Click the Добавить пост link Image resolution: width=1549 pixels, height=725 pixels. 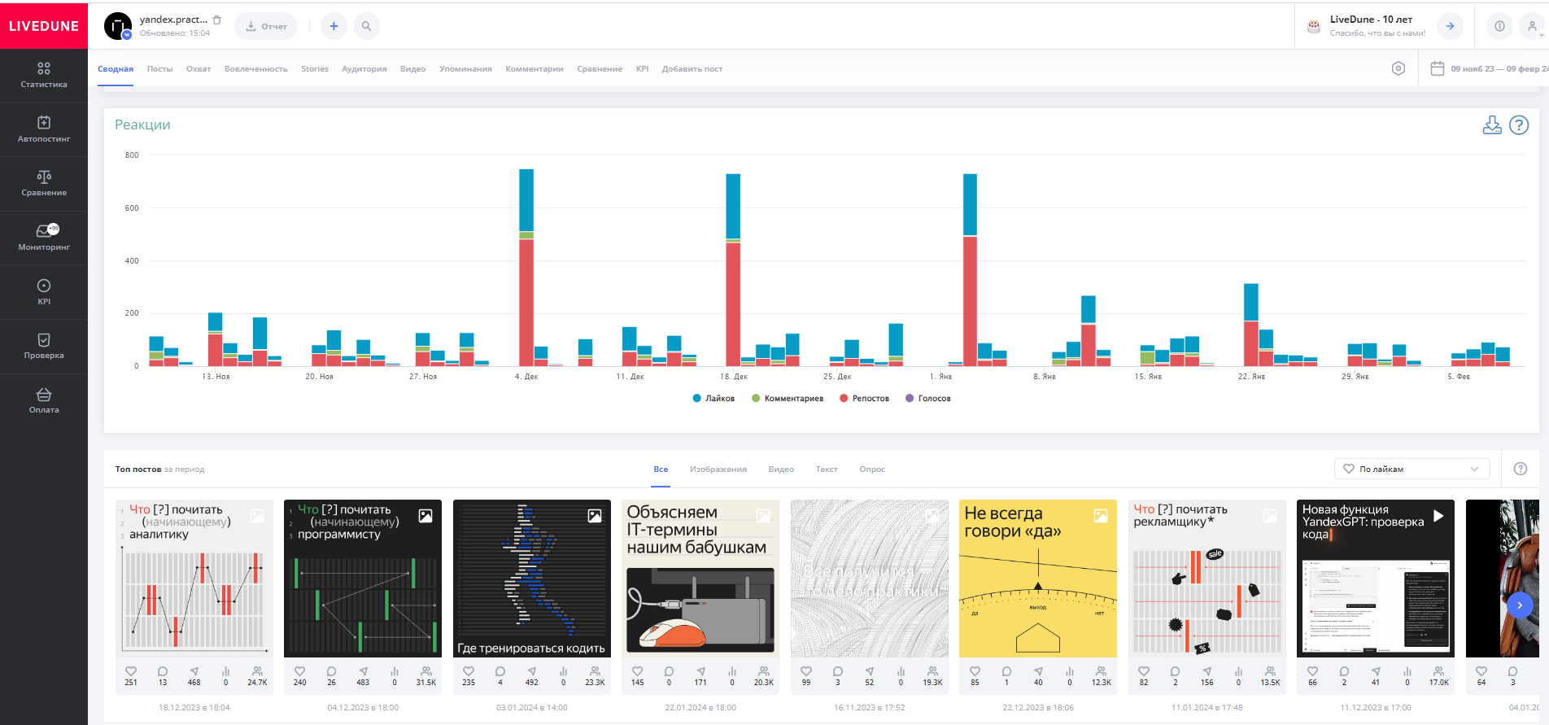coord(692,69)
